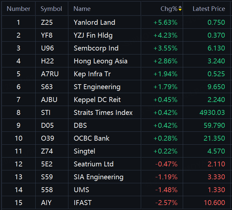Open SIA Engineering stock row
232x210 pixels.
pos(98,177)
